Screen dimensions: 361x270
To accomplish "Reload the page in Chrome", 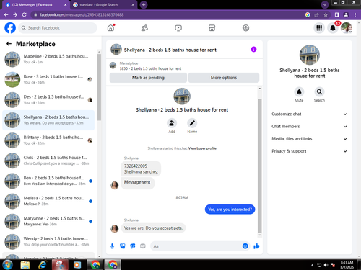I will 25,14.
